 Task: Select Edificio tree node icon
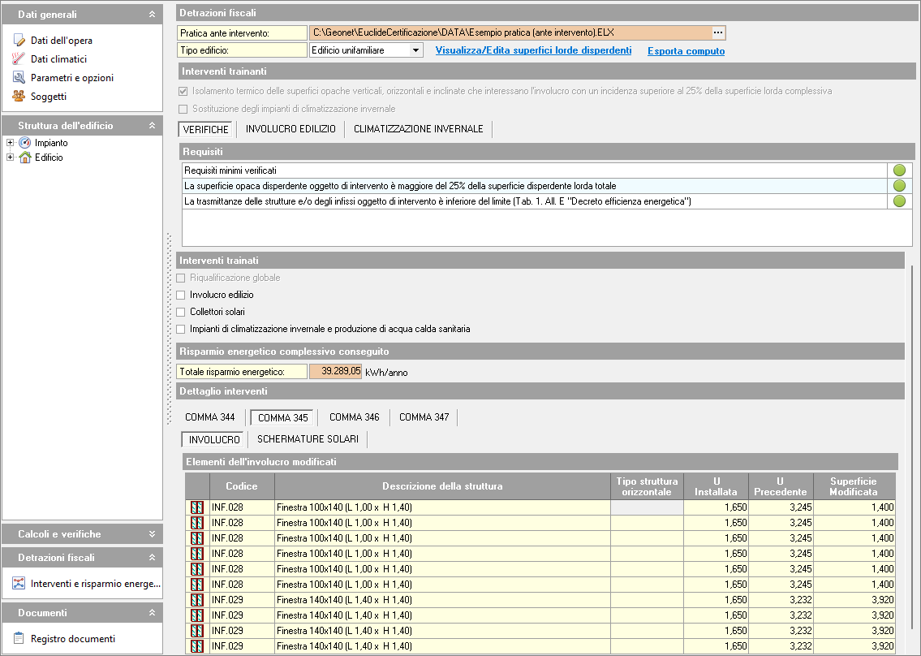[x=24, y=158]
